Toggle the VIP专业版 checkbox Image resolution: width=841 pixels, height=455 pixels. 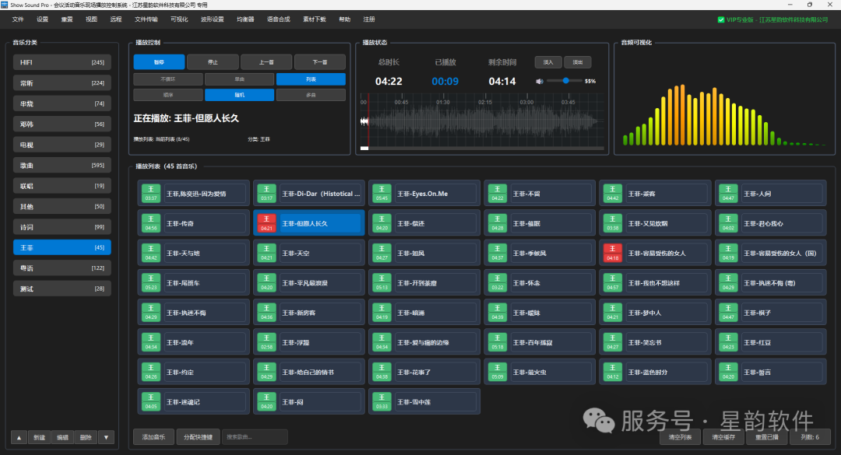pos(721,19)
